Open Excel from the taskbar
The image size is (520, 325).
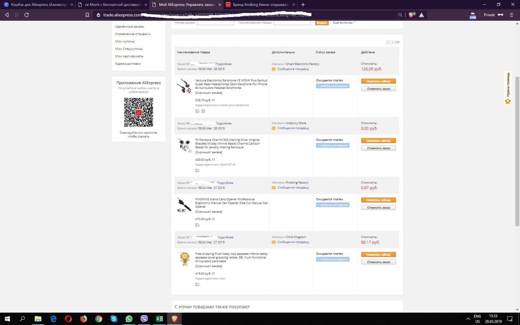pos(159,319)
